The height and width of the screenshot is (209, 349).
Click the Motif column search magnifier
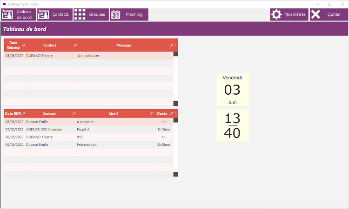coord(152,113)
